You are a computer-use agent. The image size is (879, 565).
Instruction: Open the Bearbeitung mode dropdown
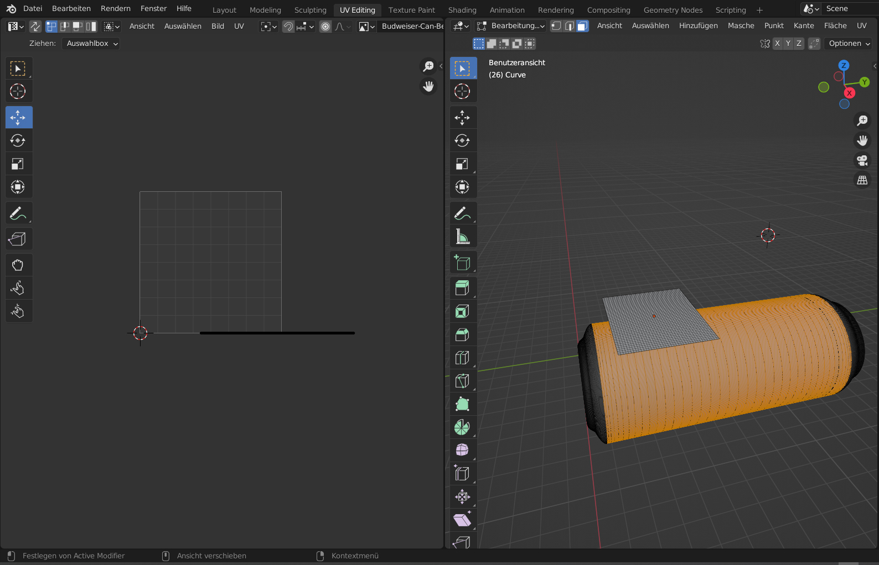point(511,26)
